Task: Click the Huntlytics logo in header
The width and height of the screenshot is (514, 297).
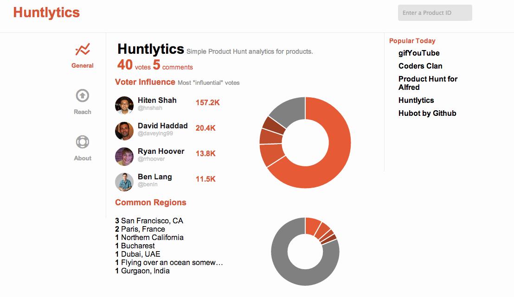Action: click(46, 13)
